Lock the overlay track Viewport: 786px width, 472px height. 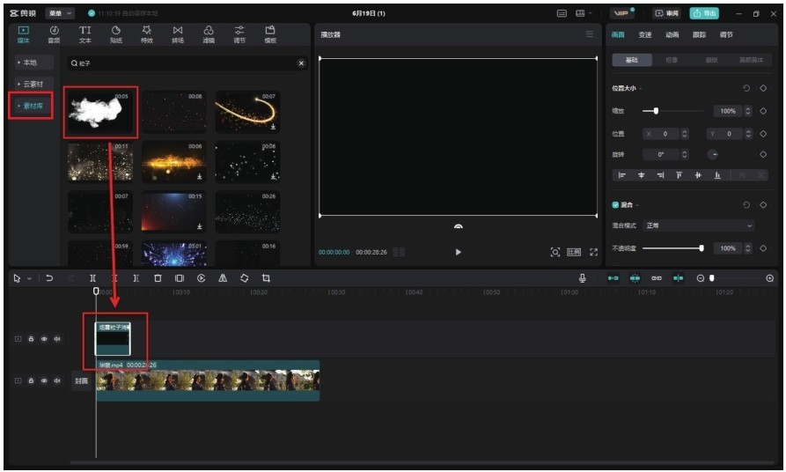point(31,339)
